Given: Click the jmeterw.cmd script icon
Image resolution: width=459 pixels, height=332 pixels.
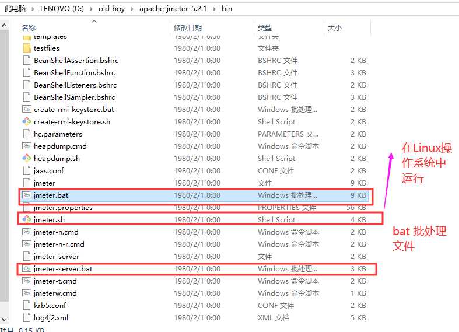Looking at the screenshot, I should 27,293.
